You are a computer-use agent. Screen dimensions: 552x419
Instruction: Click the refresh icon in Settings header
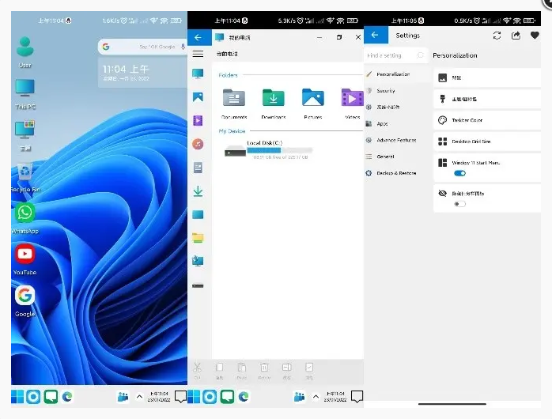[497, 36]
